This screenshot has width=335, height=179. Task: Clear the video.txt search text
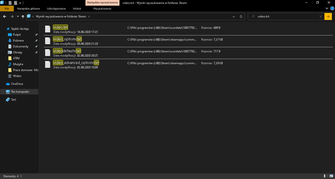click(x=321, y=16)
